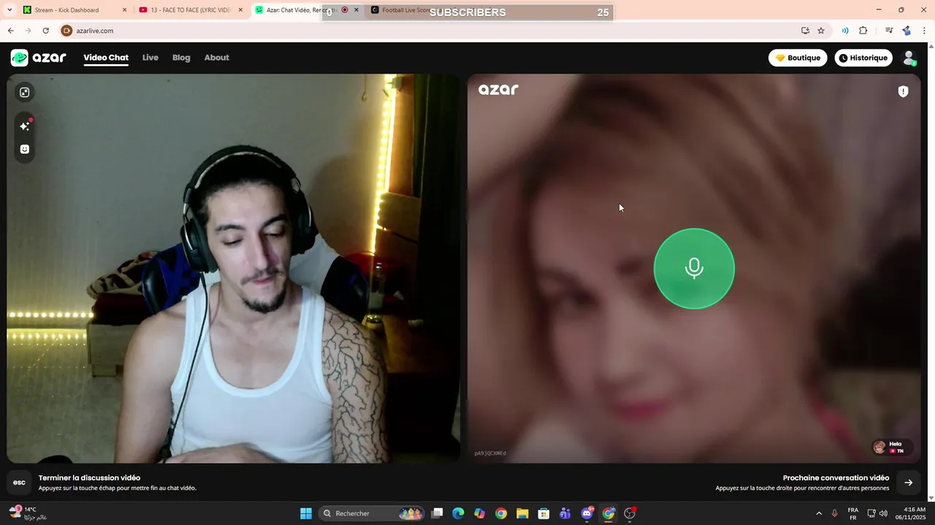Click next conversation arrow button
This screenshot has height=525, width=935.
coord(909,483)
